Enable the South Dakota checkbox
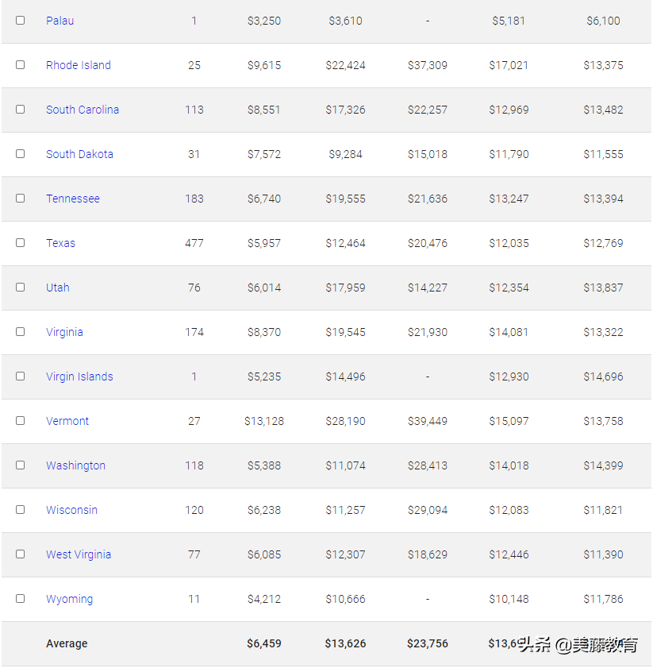 pyautogui.click(x=21, y=154)
